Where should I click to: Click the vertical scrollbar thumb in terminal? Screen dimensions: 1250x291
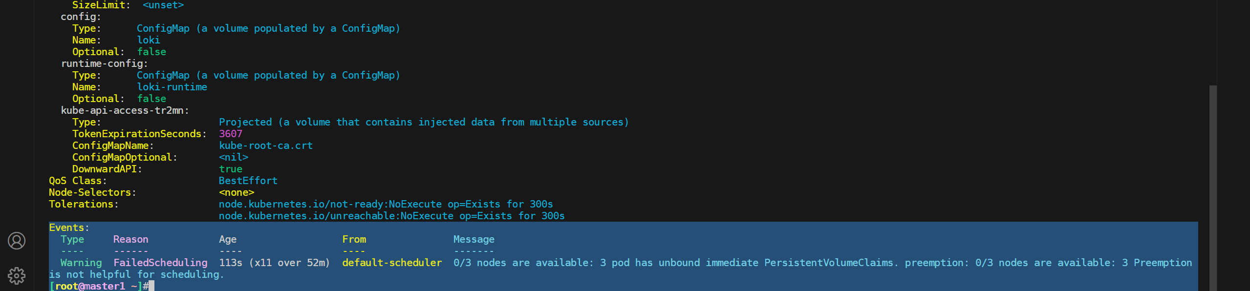(x=1213, y=188)
